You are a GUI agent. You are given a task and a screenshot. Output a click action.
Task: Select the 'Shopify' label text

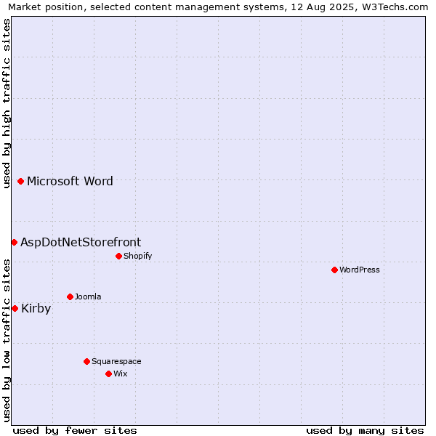[x=138, y=256]
